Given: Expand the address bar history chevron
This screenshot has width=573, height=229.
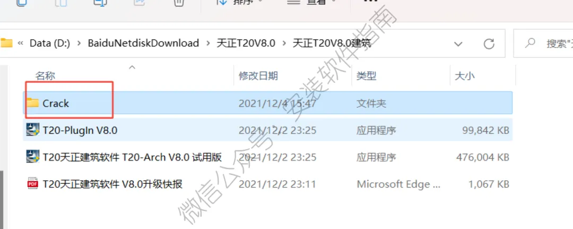Looking at the screenshot, I should point(458,44).
